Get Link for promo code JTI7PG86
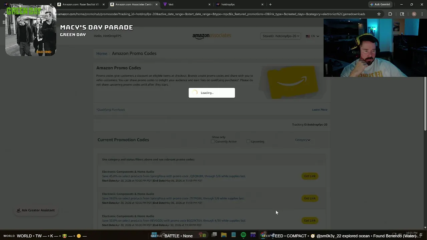This screenshot has width=427, height=240. pyautogui.click(x=310, y=198)
